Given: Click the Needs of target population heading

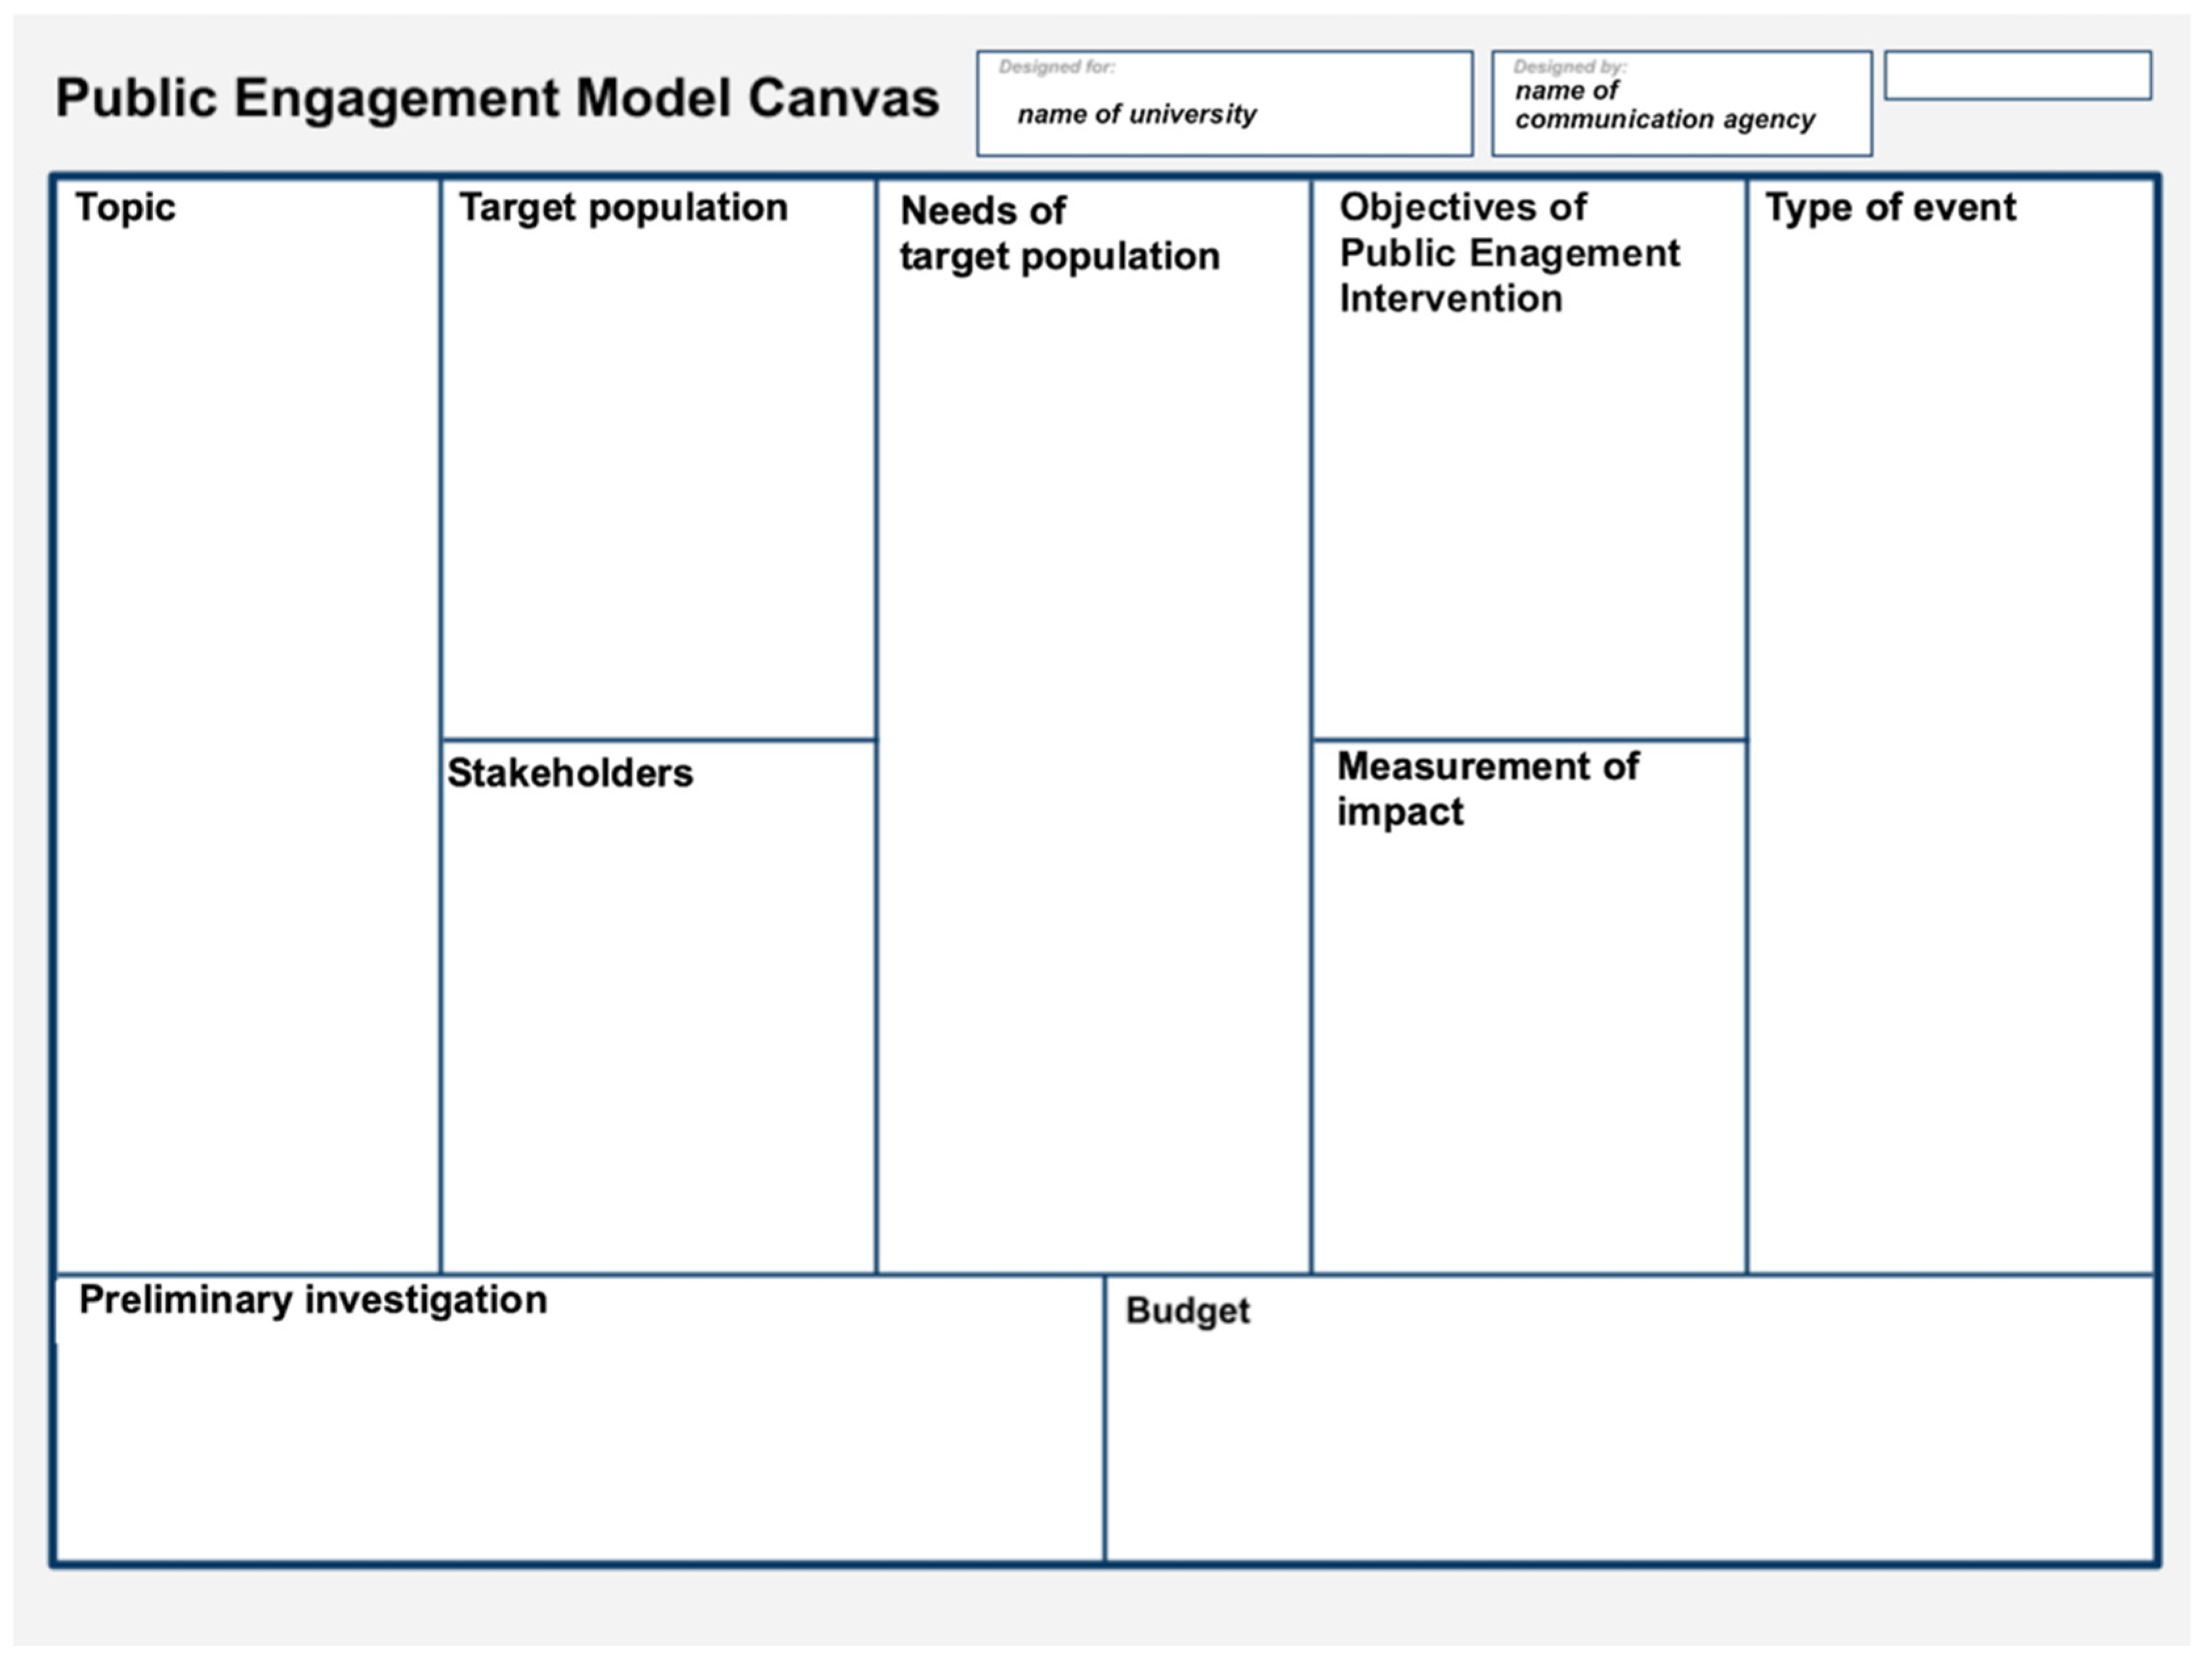Looking at the screenshot, I should pyautogui.click(x=1059, y=233).
